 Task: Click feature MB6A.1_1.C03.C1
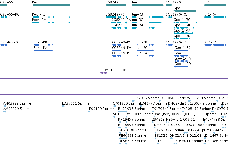pos(168,122)
